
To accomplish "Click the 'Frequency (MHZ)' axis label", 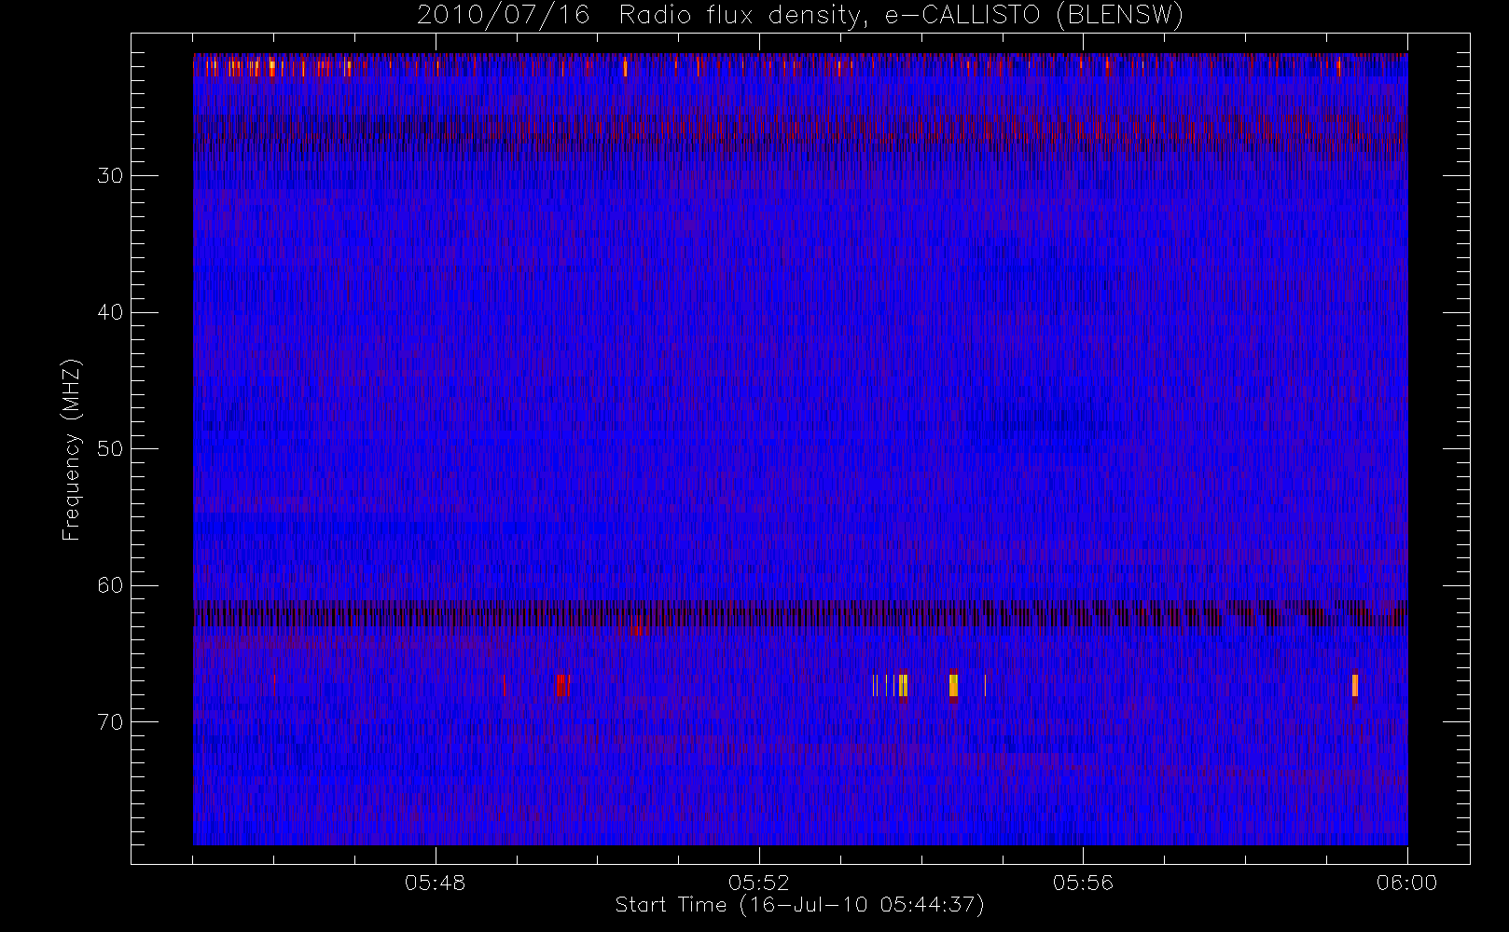I will 72,449.
